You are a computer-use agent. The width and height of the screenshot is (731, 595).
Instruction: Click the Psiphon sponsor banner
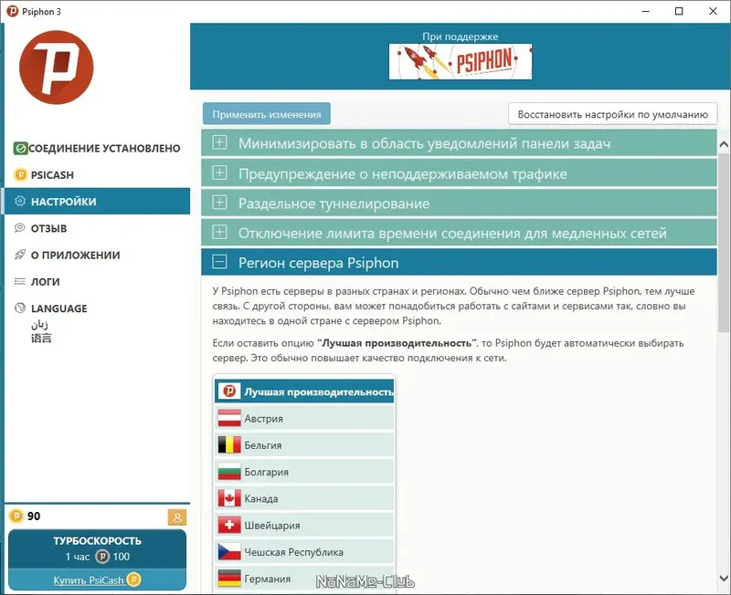(461, 61)
